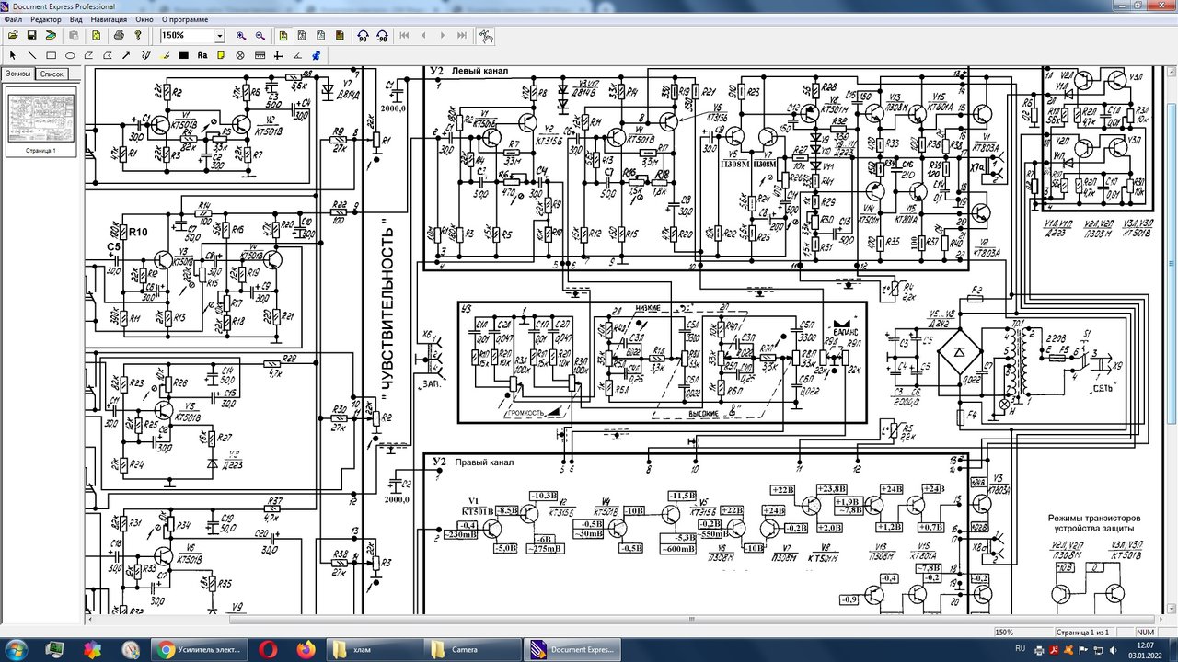Click the Windows Start button

[x=17, y=649]
